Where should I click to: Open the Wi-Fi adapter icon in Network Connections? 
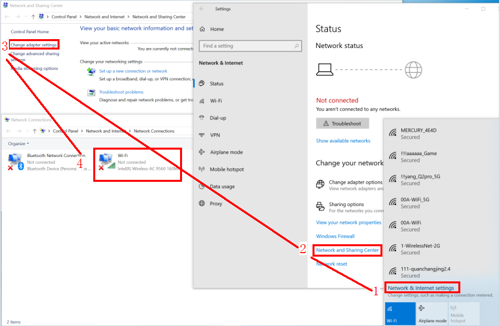pyautogui.click(x=107, y=162)
